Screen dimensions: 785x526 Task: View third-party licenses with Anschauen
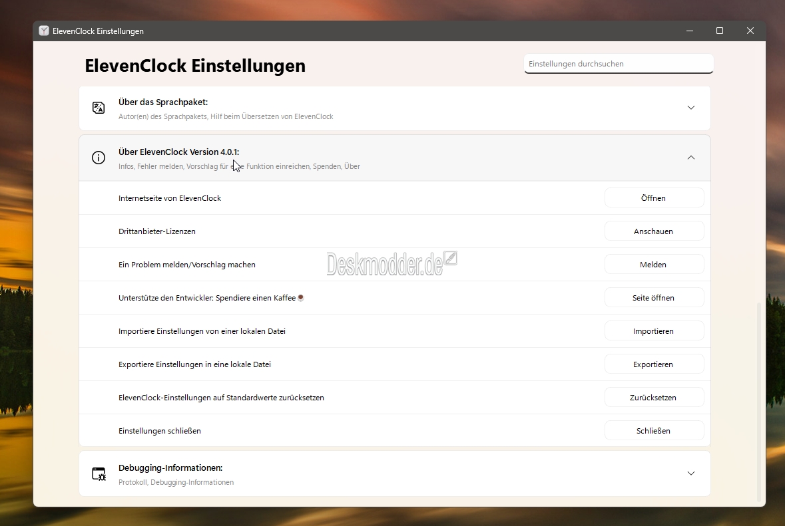pos(654,231)
